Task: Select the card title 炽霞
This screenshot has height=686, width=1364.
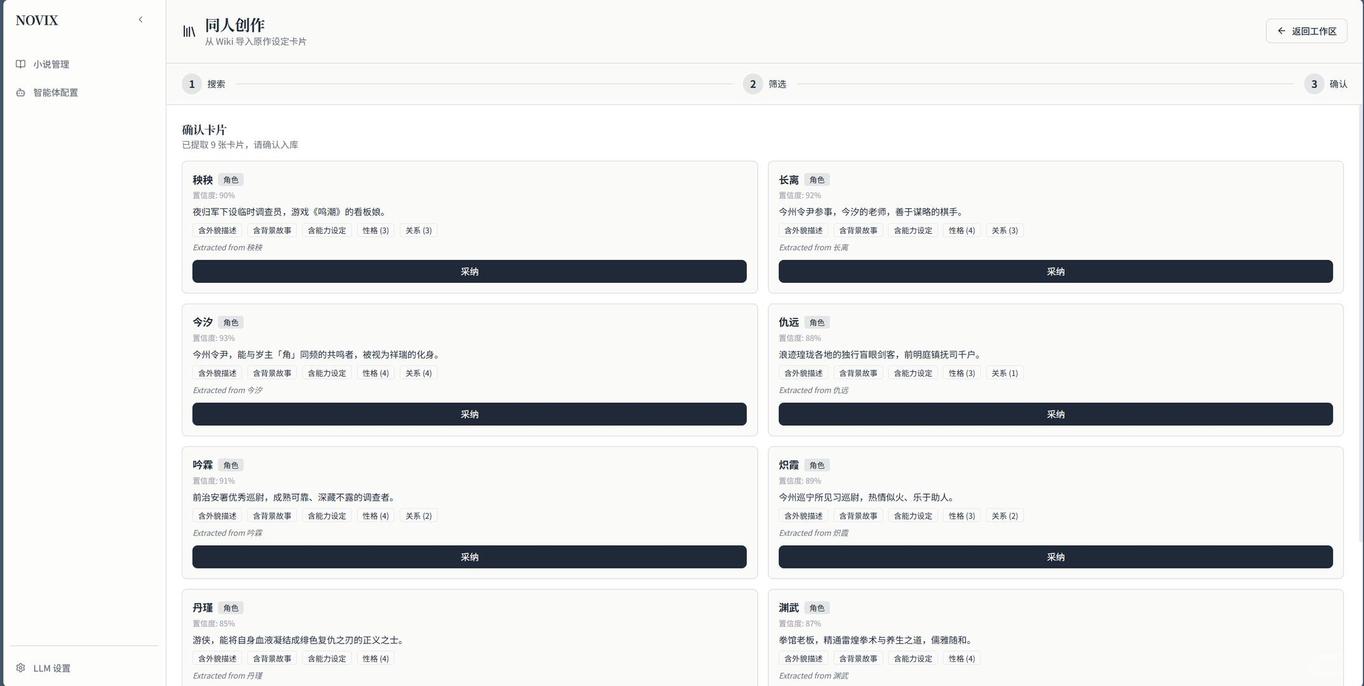Action: pyautogui.click(x=789, y=466)
